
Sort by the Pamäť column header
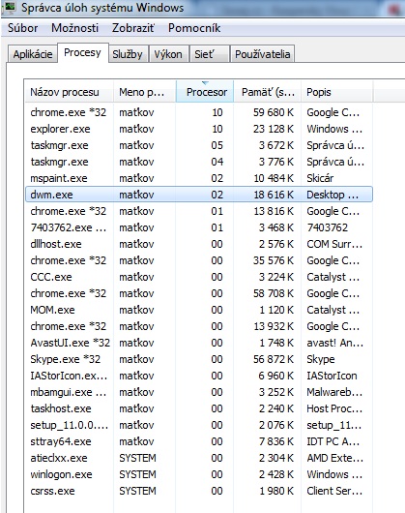[267, 92]
